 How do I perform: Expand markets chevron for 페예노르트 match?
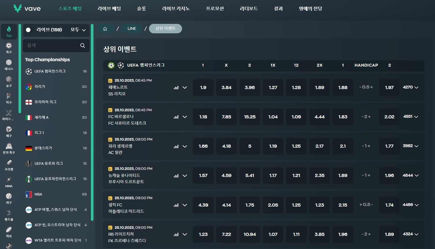pyautogui.click(x=185, y=88)
